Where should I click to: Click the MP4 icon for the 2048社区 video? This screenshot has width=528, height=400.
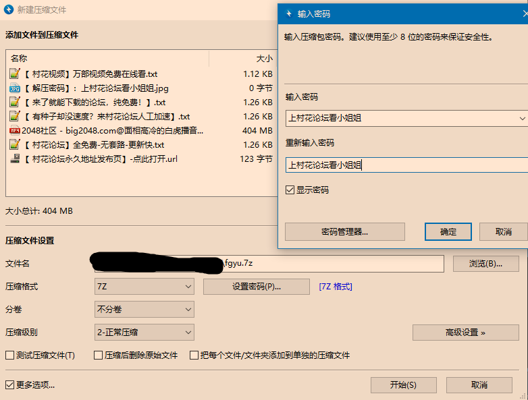point(14,130)
